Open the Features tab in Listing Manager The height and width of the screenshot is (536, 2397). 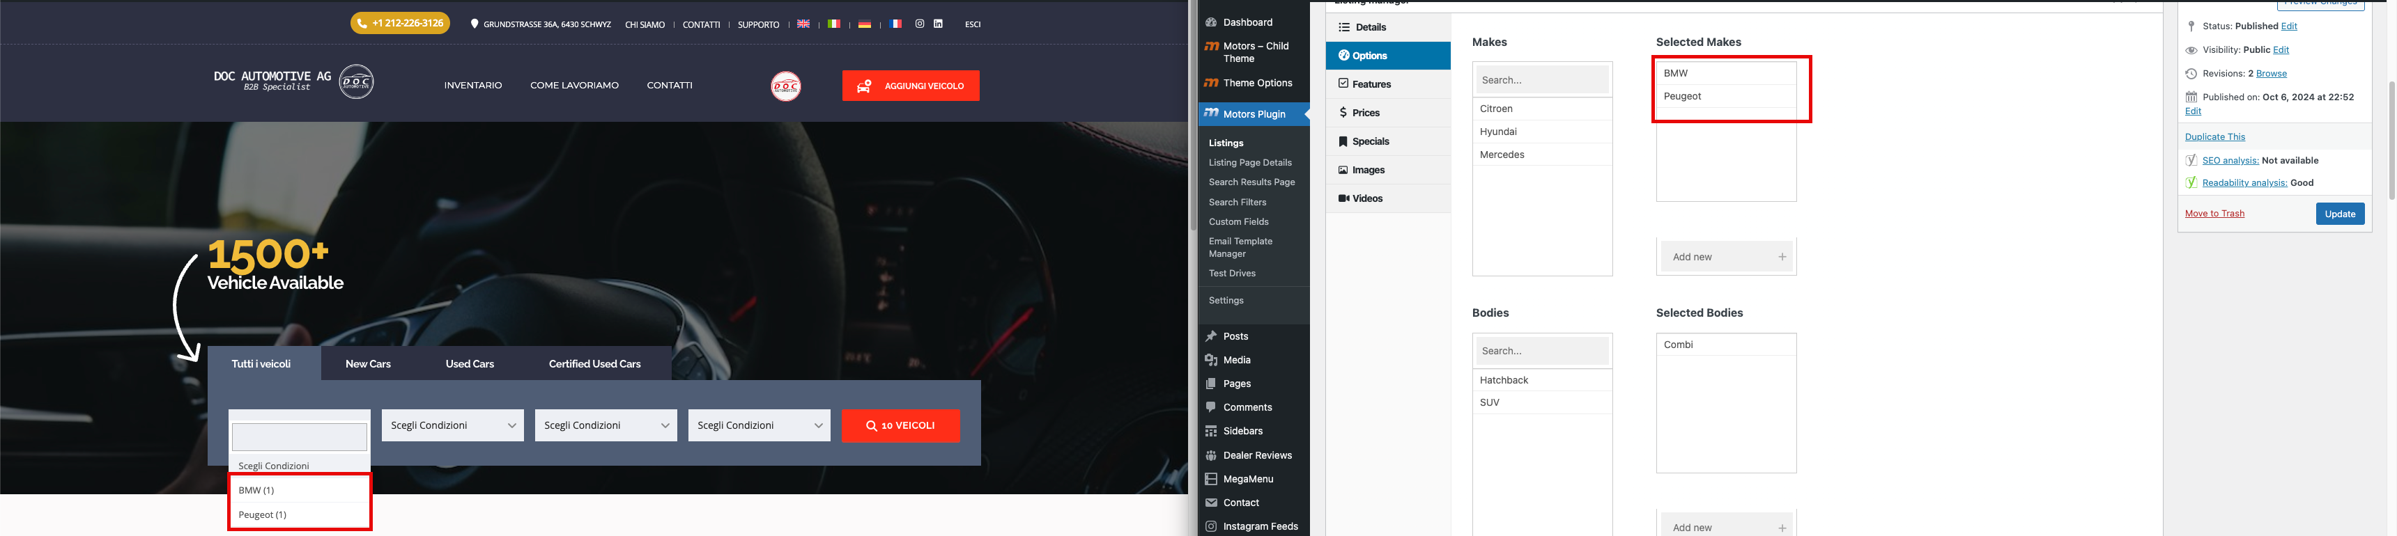pos(1387,84)
